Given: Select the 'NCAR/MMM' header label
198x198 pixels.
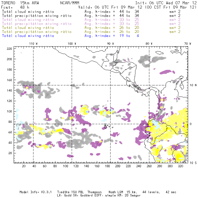Looking at the screenshot, I should (70, 3).
